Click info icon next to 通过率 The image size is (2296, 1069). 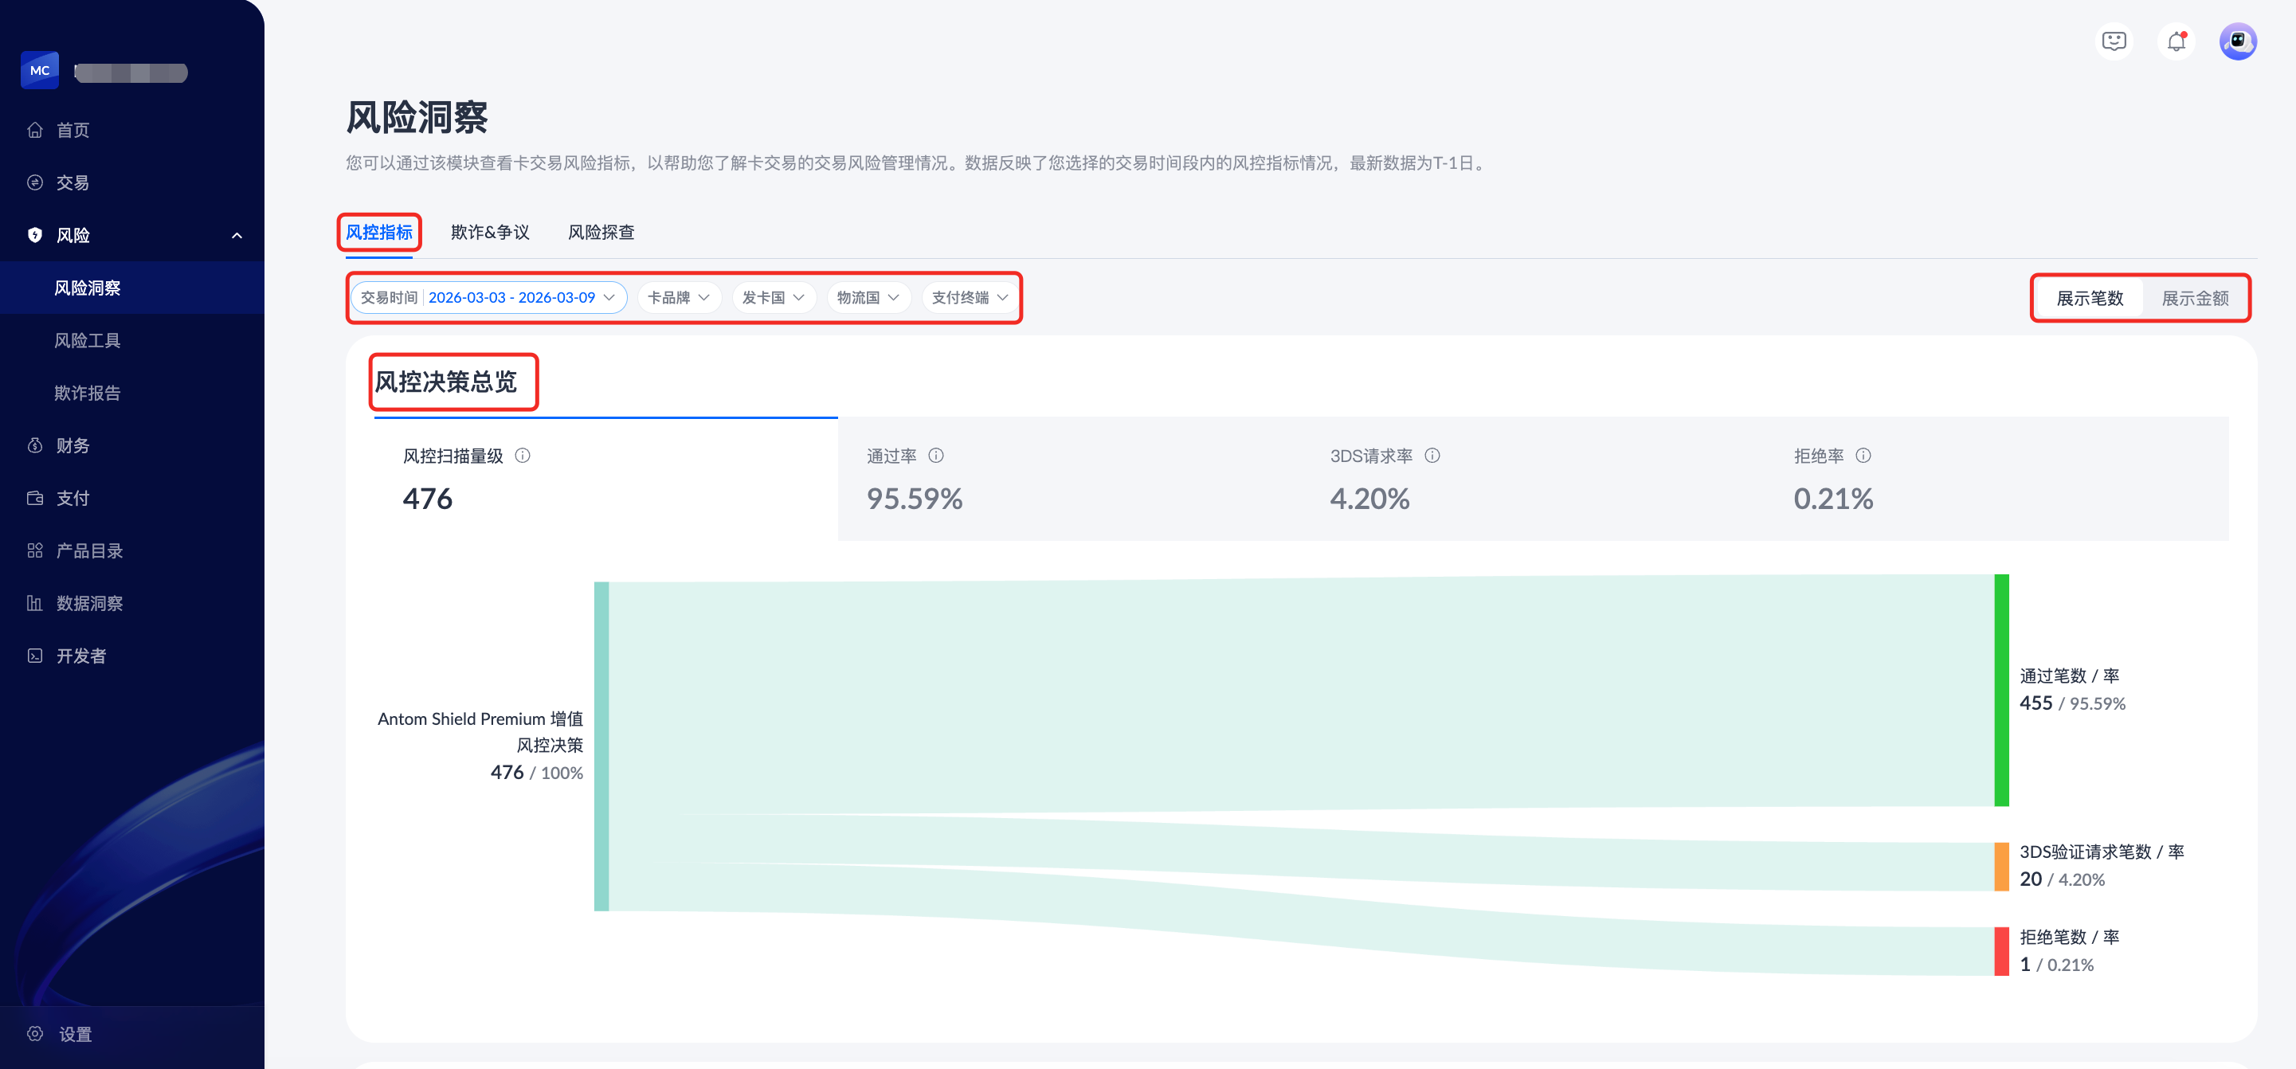936,456
